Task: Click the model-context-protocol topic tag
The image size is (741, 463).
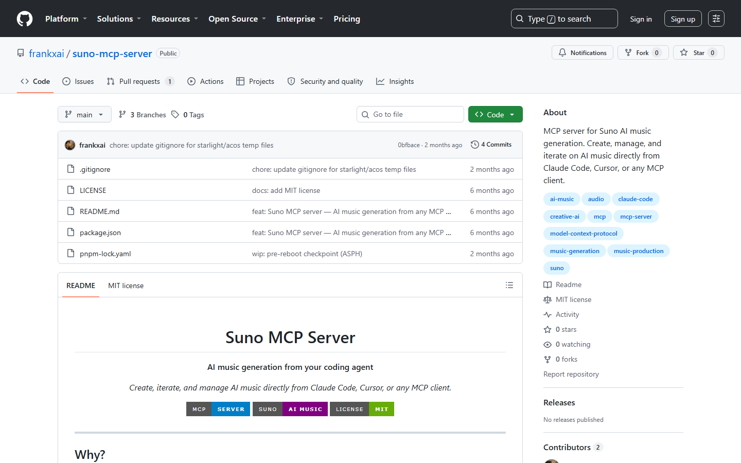Action: click(x=584, y=234)
